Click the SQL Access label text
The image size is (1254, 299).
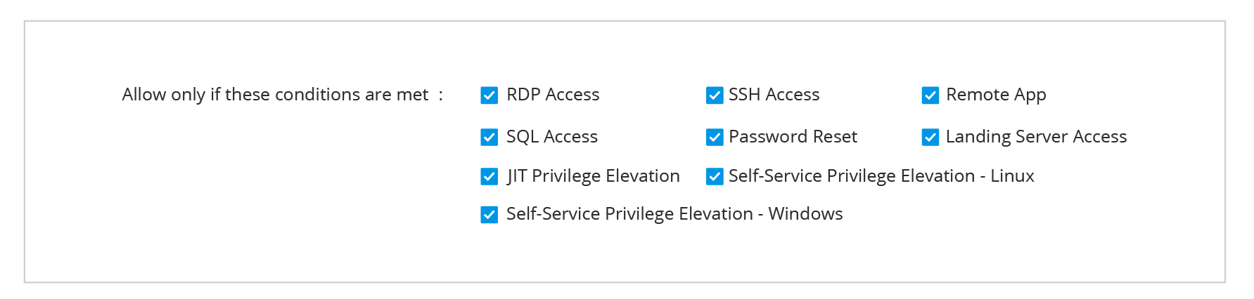click(552, 137)
